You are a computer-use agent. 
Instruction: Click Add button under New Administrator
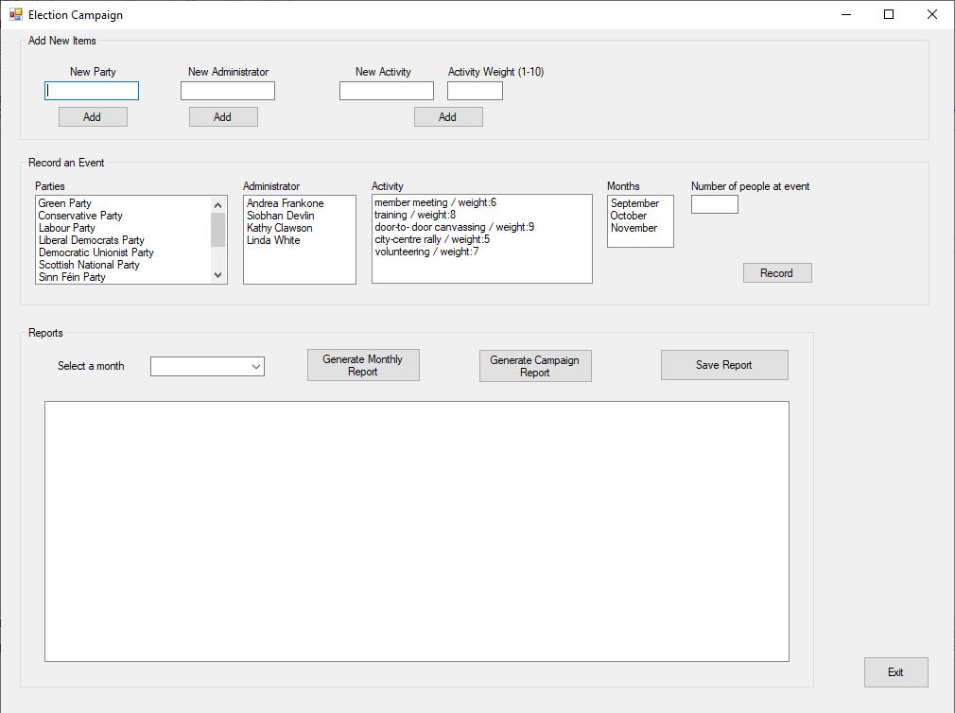coord(223,117)
